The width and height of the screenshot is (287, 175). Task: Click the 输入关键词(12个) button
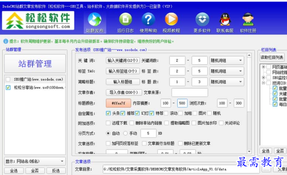[123, 61]
